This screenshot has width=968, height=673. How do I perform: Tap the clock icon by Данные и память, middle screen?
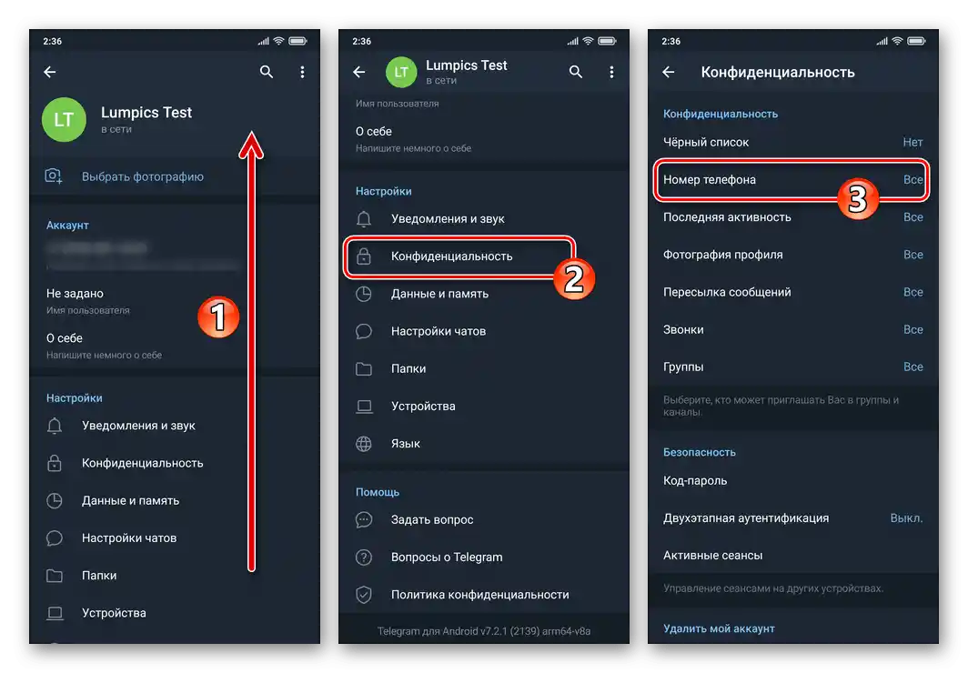(x=364, y=295)
